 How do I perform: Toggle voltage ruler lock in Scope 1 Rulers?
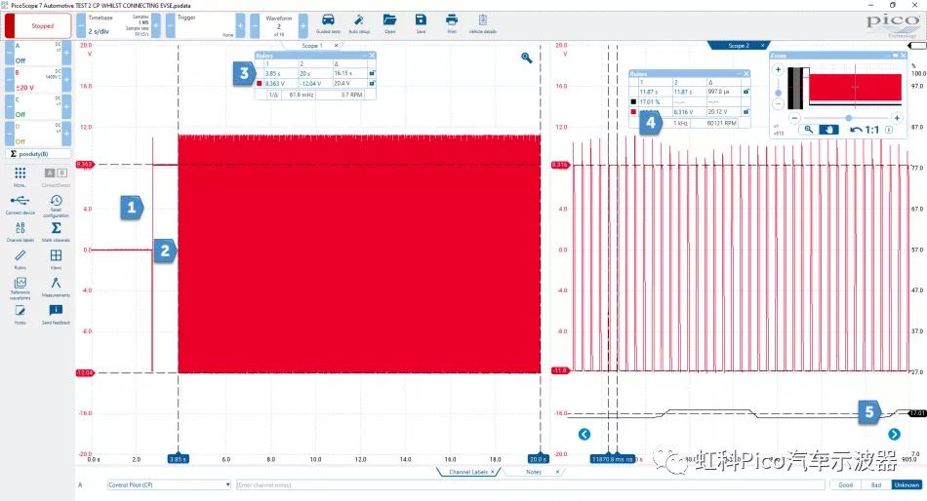point(372,83)
